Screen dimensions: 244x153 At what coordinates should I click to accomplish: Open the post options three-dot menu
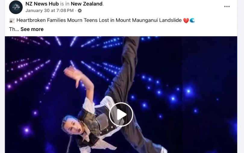click(x=227, y=7)
